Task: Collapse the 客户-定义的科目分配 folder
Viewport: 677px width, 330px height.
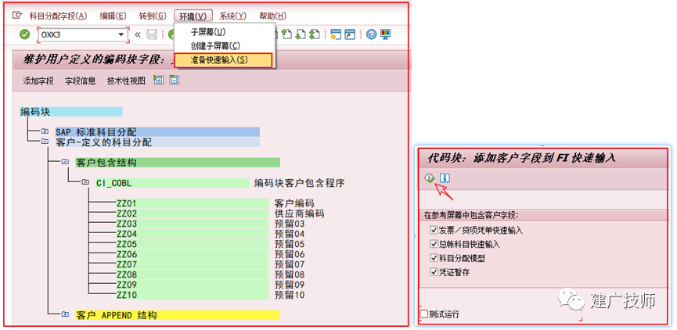Action: point(45,142)
